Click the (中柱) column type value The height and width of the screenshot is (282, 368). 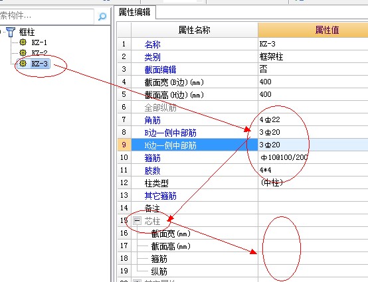coord(313,183)
